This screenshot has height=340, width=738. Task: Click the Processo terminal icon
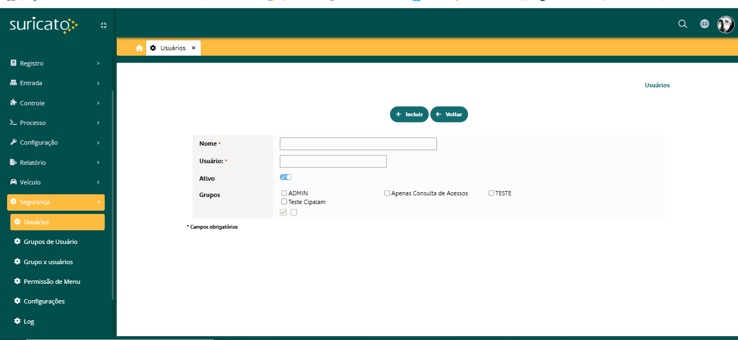coord(14,123)
